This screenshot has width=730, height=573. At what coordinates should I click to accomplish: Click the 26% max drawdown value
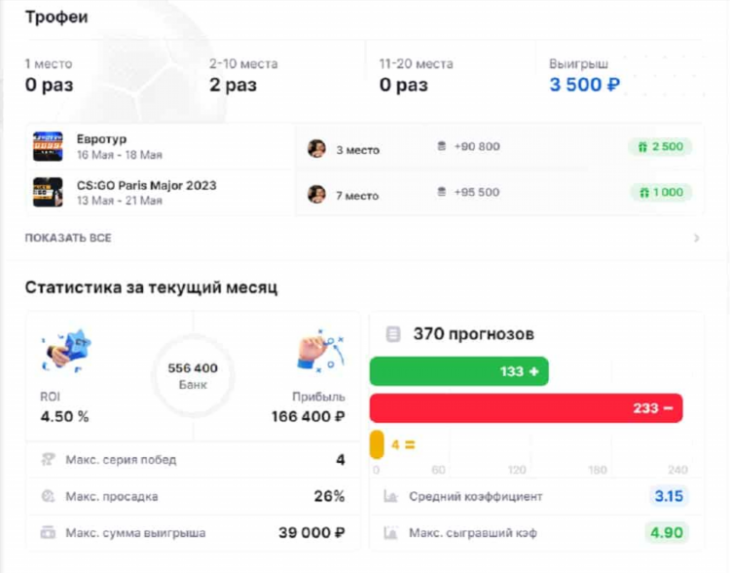pos(330,496)
